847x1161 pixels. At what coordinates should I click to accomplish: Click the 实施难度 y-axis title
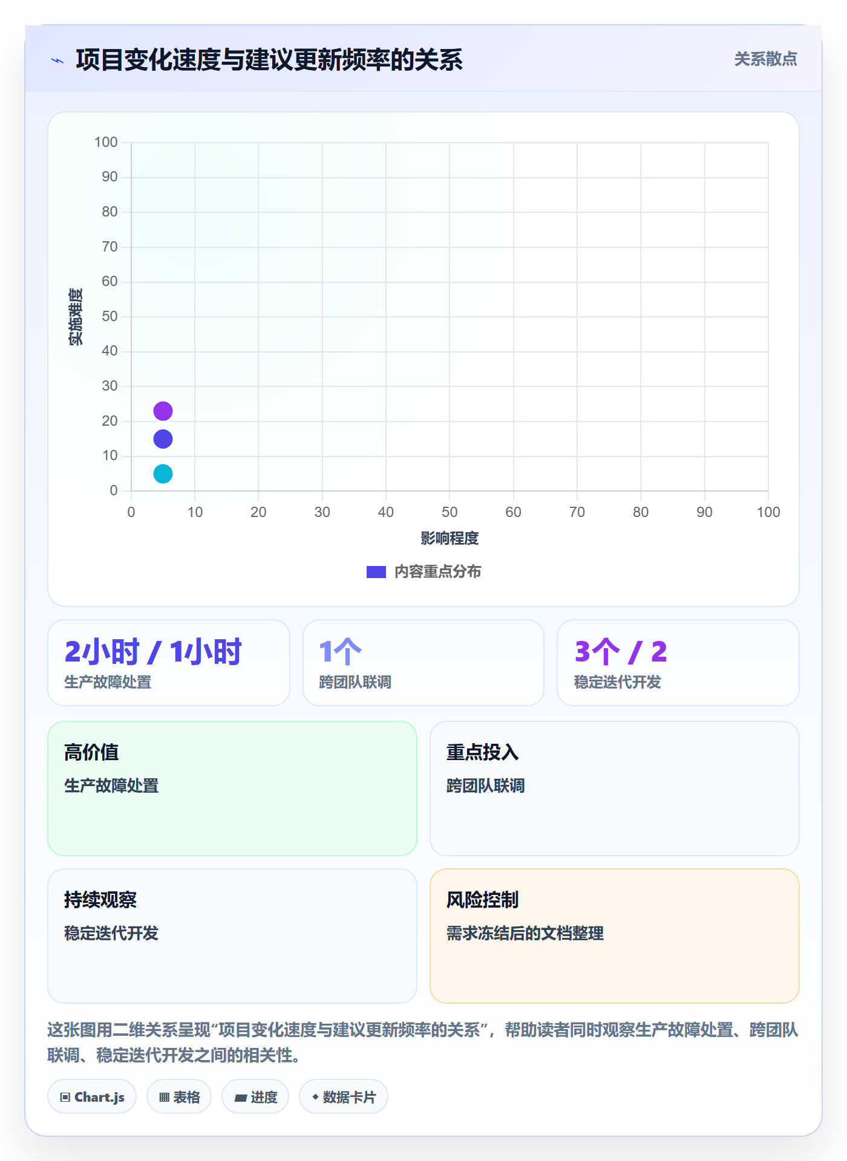click(76, 317)
